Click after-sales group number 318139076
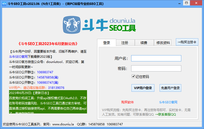Screen dimensions: 204x129 pos(56,88)
